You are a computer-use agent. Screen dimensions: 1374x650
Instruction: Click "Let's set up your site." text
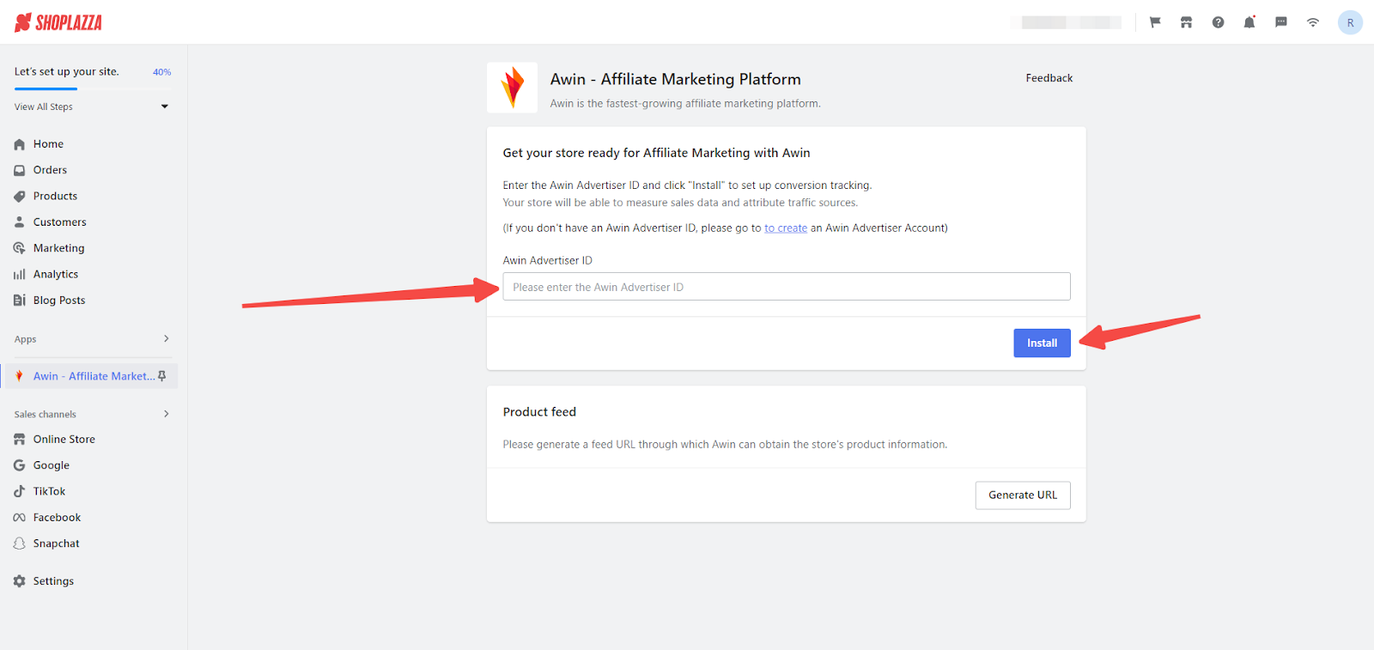pos(66,71)
